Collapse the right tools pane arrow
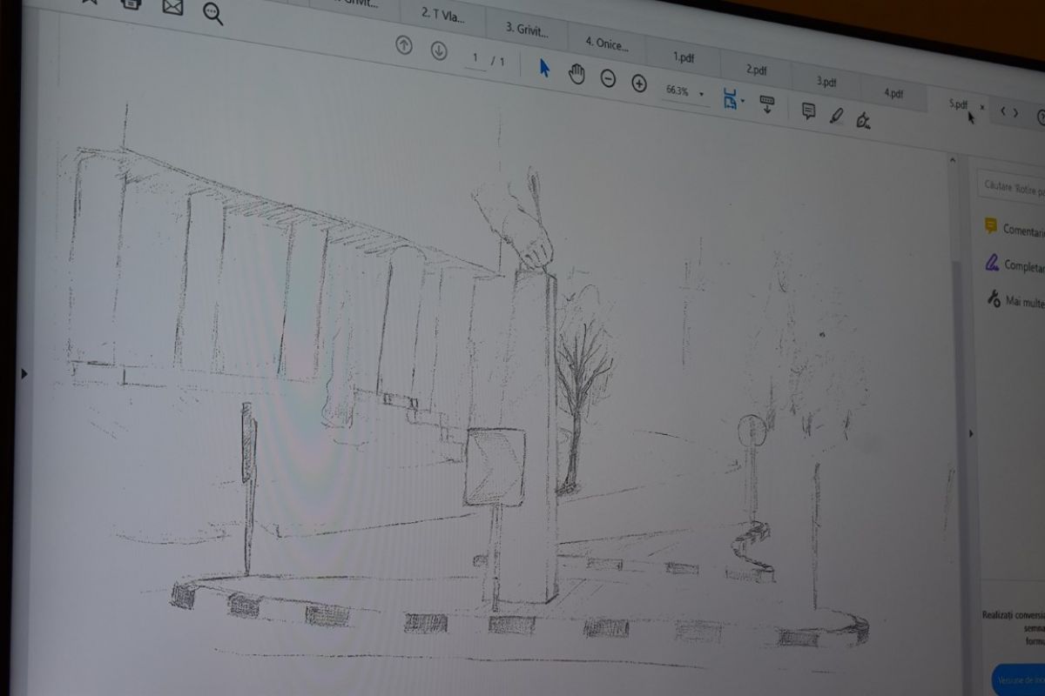This screenshot has width=1045, height=696. point(973,433)
